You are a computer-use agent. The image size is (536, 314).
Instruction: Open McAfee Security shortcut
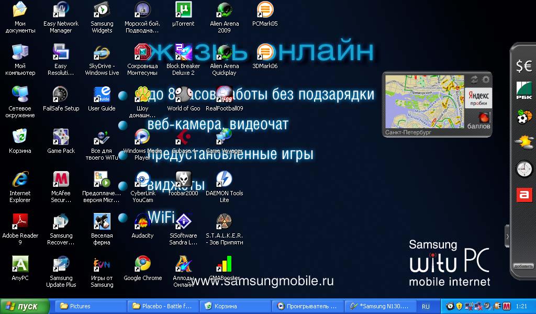pyautogui.click(x=61, y=179)
